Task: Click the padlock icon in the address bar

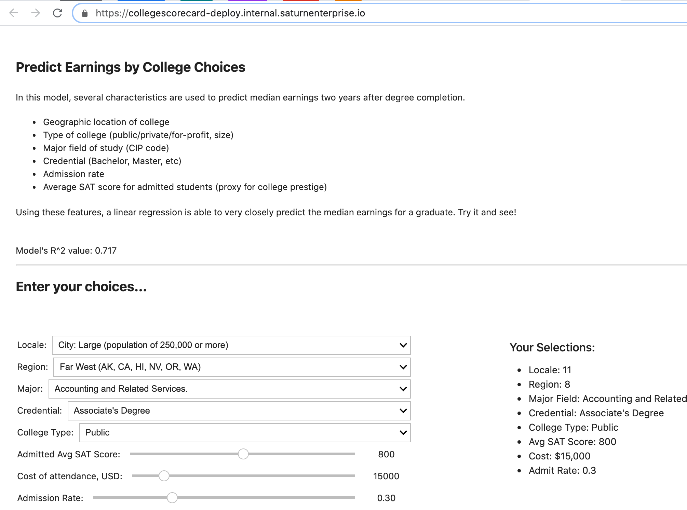Action: coord(85,13)
